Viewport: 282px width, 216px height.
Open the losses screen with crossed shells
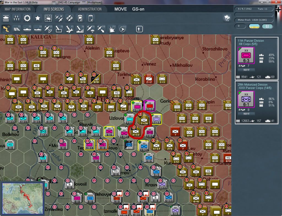click(x=69, y=18)
